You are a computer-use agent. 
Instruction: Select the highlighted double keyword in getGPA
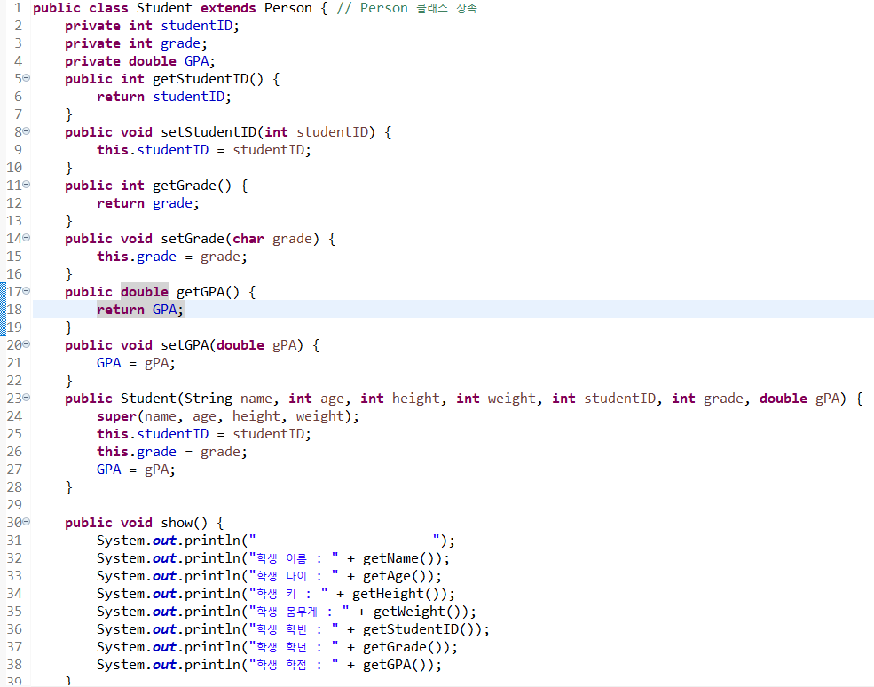coord(144,291)
